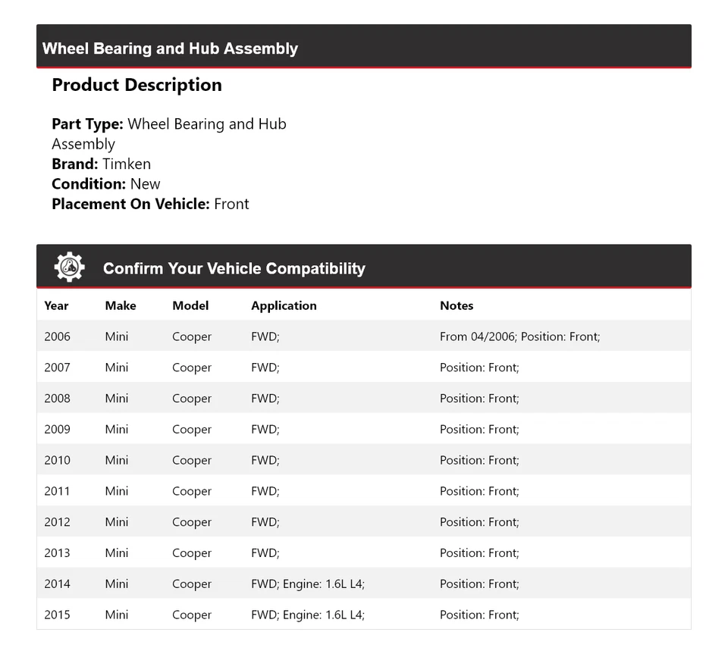The width and height of the screenshot is (728, 654).
Task: Click the 'From 04/2006; Position: Front;' note
Action: tap(519, 336)
